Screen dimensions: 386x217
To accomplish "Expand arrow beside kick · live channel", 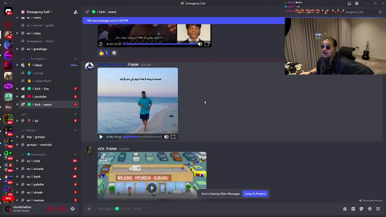I will (17, 89).
